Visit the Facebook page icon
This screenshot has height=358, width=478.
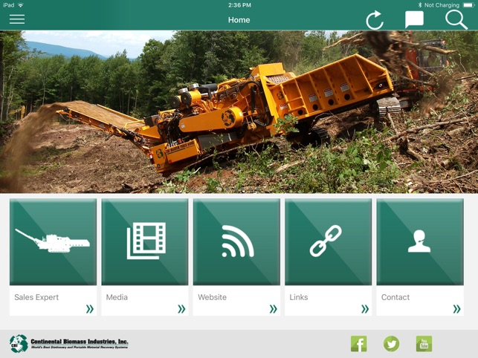pos(358,344)
